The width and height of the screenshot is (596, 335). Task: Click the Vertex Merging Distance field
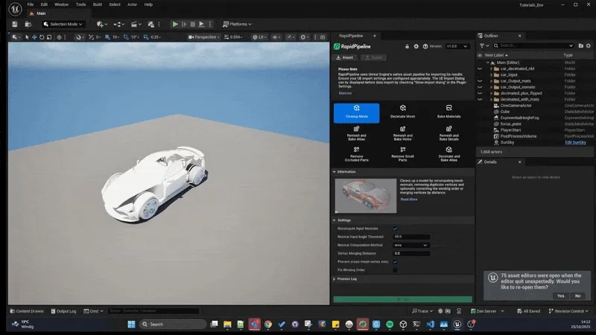point(411,253)
